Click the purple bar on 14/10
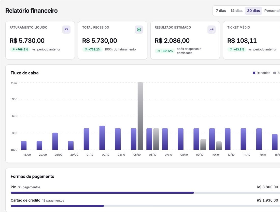This screenshot has width=280, height=212. click(x=243, y=139)
